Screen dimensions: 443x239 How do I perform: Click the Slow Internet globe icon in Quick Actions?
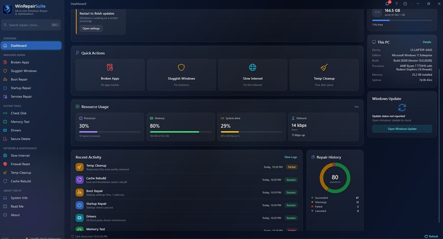[253, 67]
